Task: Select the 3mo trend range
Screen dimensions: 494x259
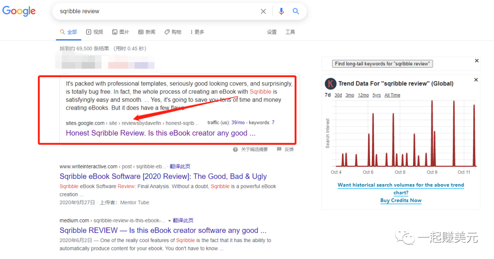Action: 350,95
